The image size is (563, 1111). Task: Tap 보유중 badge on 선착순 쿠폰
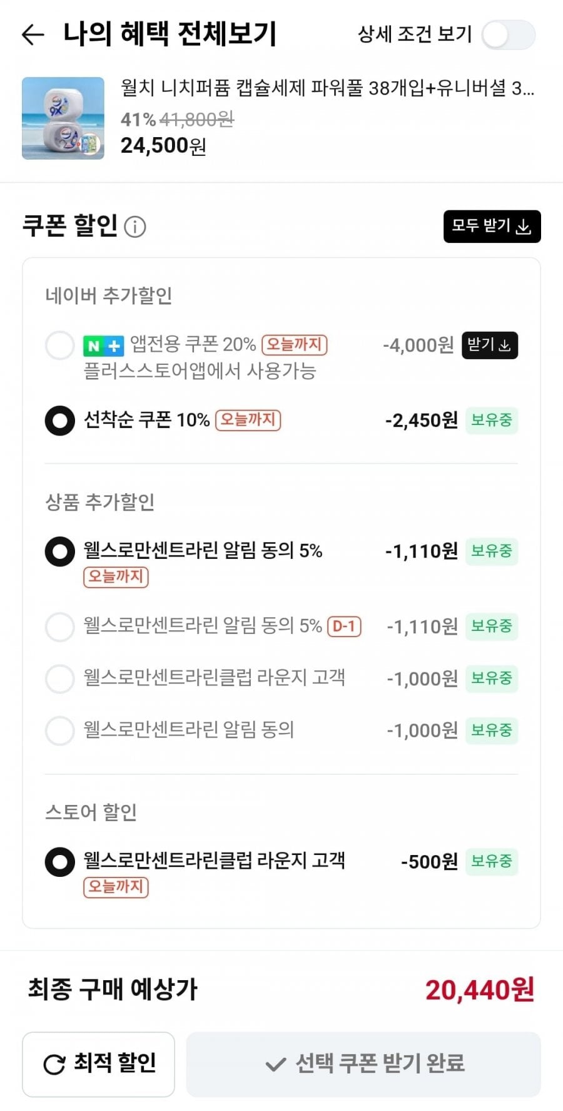pyautogui.click(x=491, y=420)
